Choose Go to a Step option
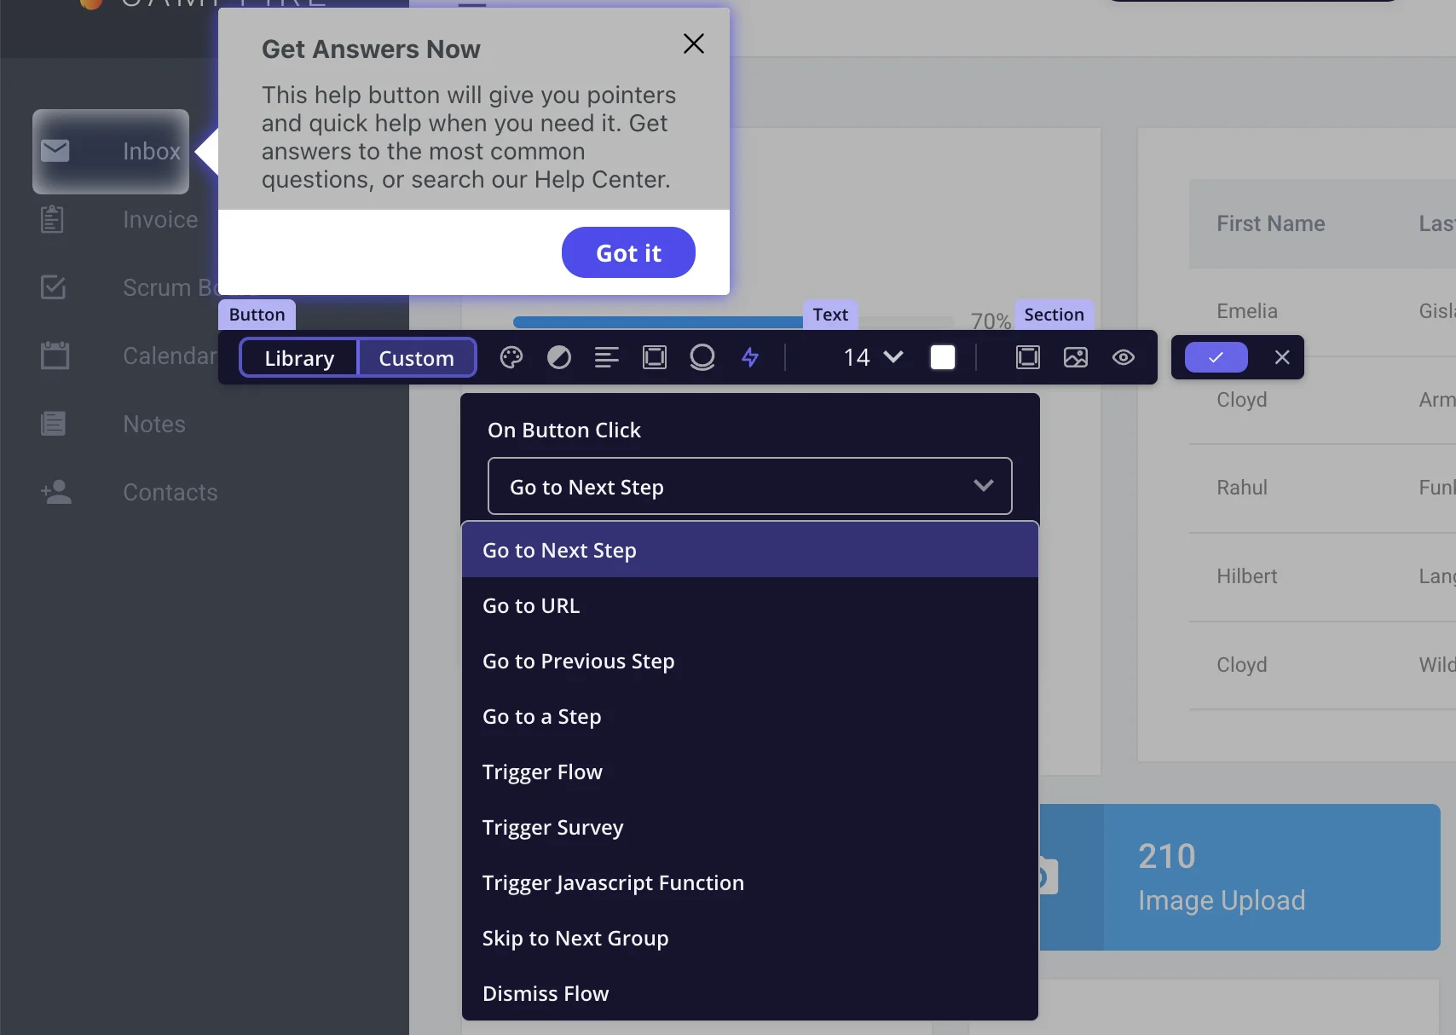 (x=750, y=716)
